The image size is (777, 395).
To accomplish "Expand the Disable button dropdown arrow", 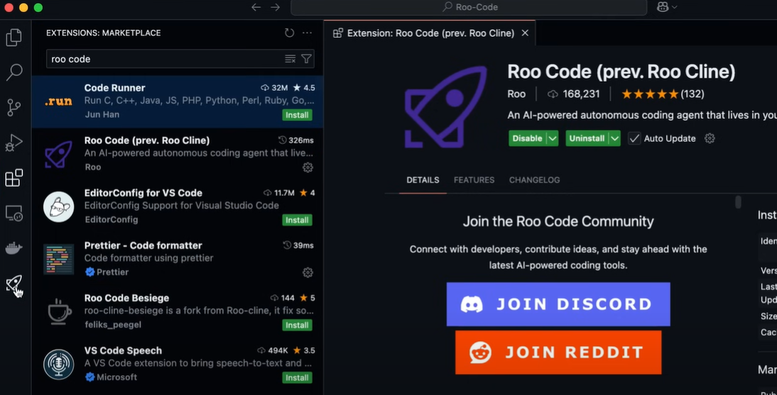I will pos(552,138).
